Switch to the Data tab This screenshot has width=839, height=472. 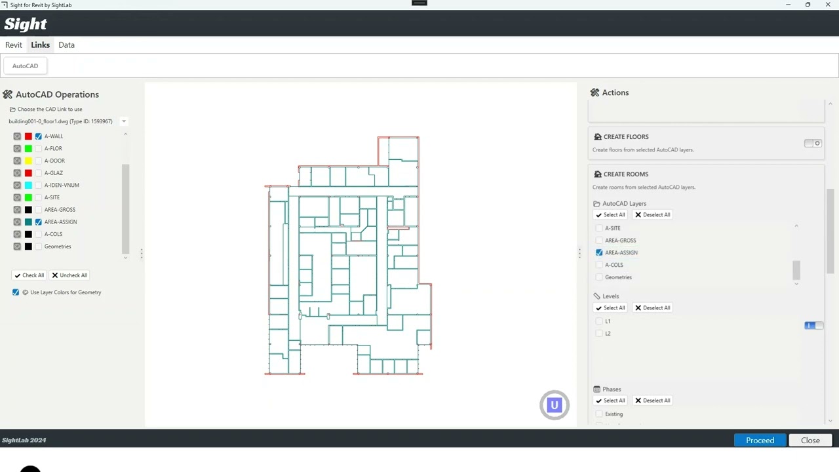click(x=66, y=45)
